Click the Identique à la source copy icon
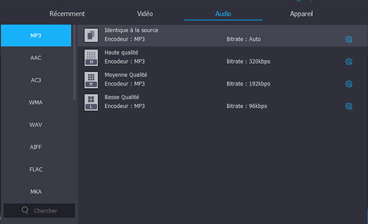 [91, 35]
